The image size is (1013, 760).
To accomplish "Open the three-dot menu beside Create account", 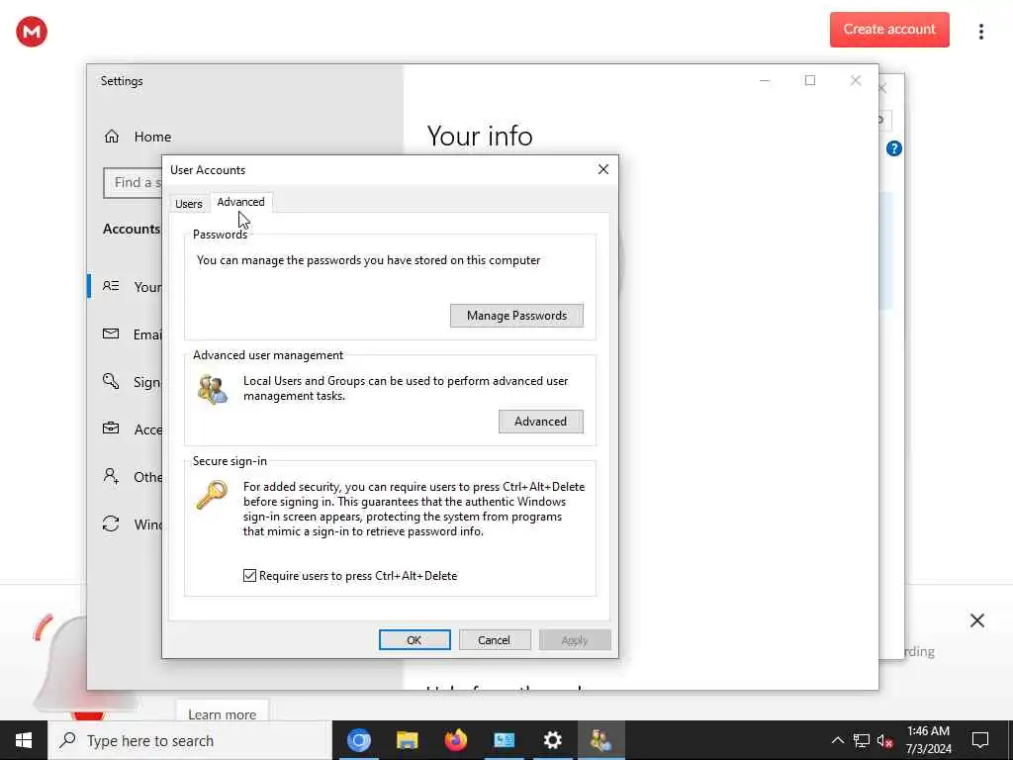I will [980, 32].
